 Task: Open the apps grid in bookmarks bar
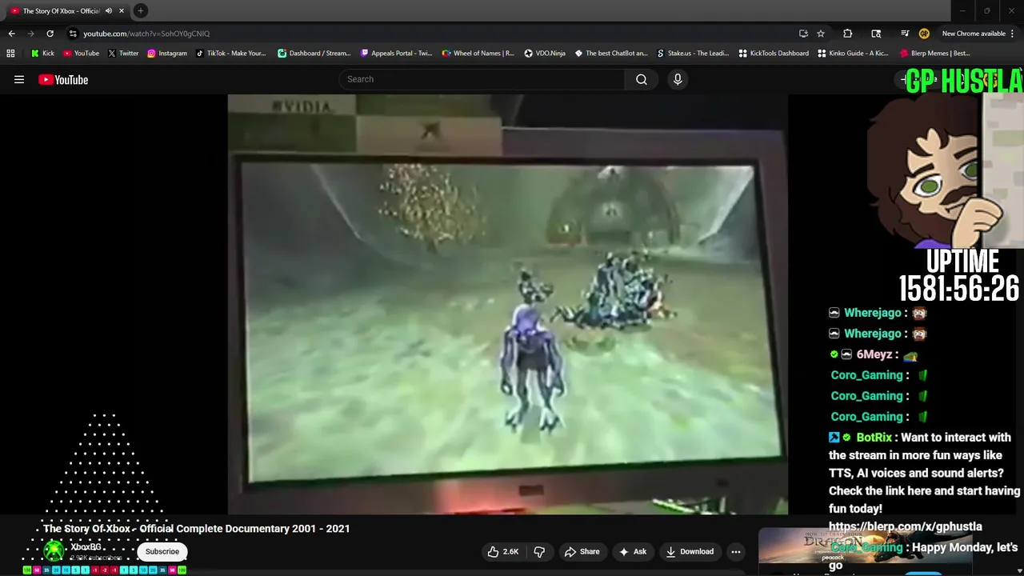tap(10, 54)
